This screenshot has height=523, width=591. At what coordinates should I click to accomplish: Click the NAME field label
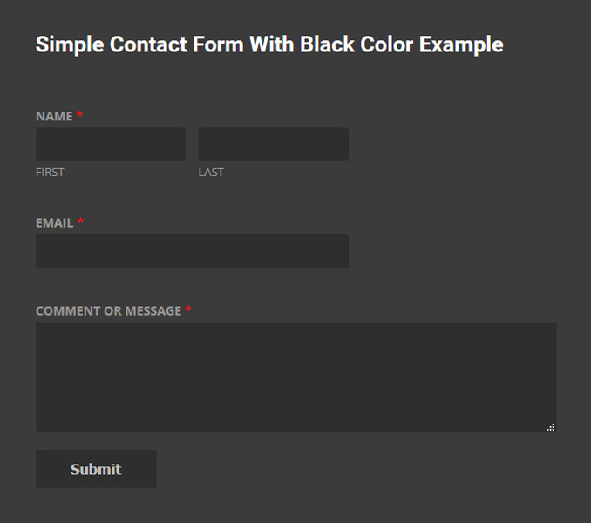pos(54,116)
